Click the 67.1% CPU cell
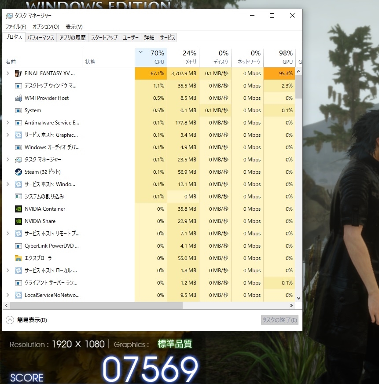This screenshot has height=384, width=379. coord(151,73)
